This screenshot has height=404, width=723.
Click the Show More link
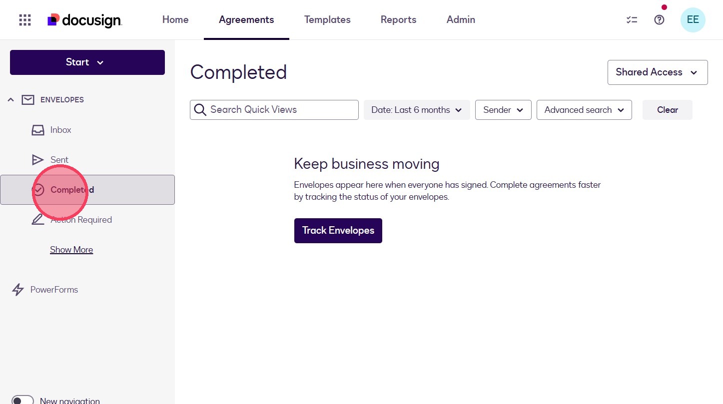coord(71,250)
